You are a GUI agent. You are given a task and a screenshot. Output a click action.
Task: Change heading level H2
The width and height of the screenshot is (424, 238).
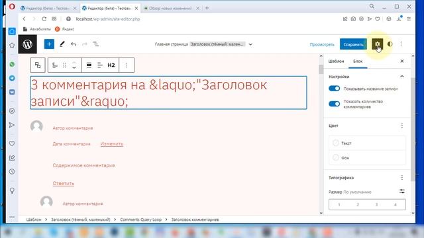[111, 65]
